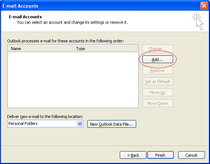Click the divider between Name and Type

(73, 49)
